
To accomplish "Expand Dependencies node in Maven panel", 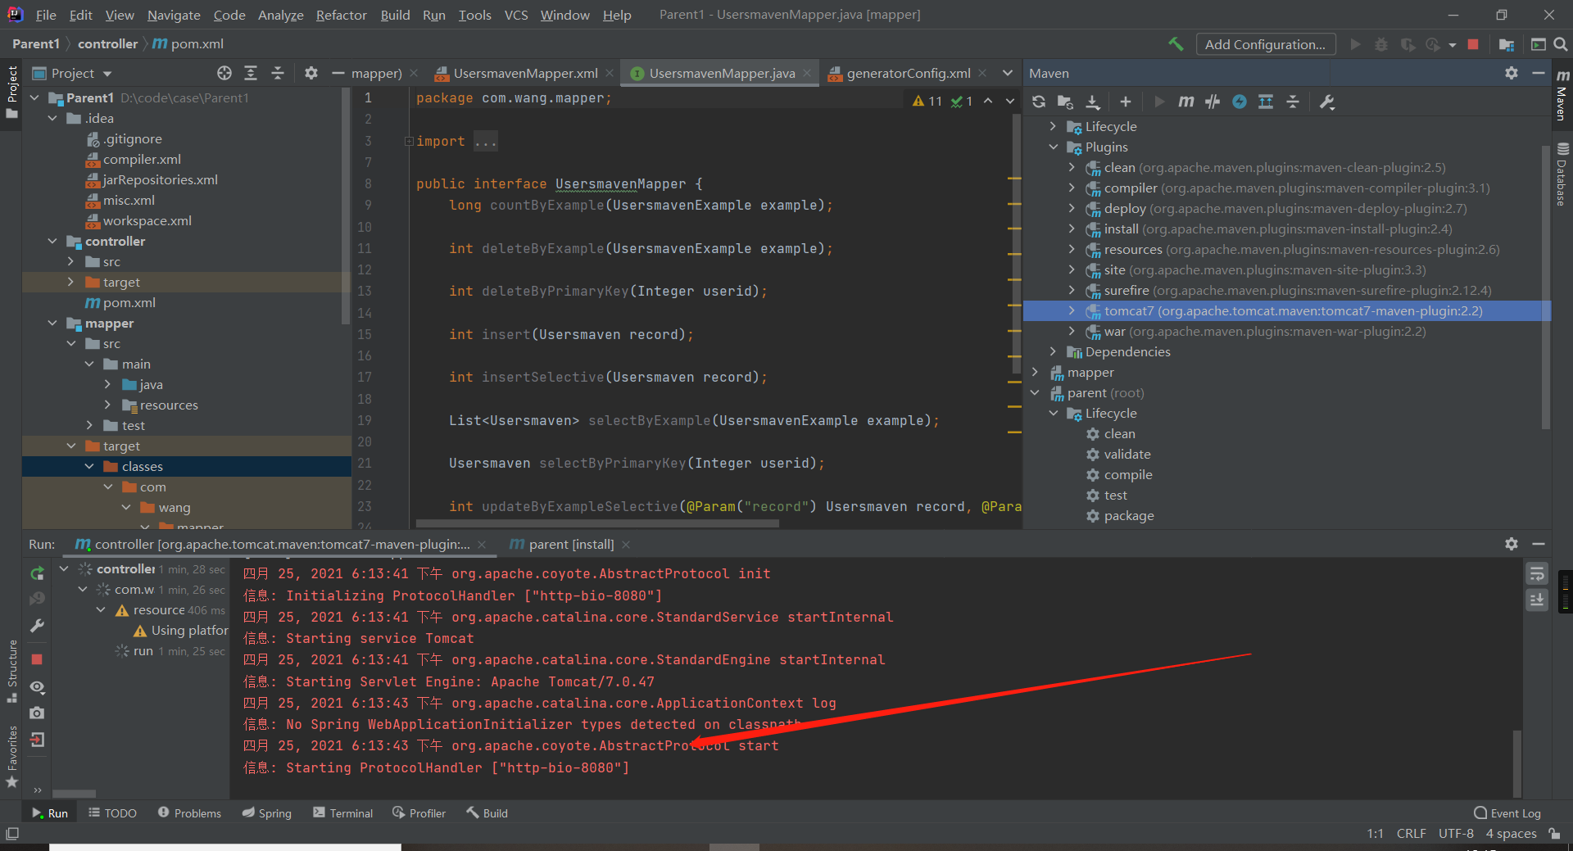I will pos(1054,351).
